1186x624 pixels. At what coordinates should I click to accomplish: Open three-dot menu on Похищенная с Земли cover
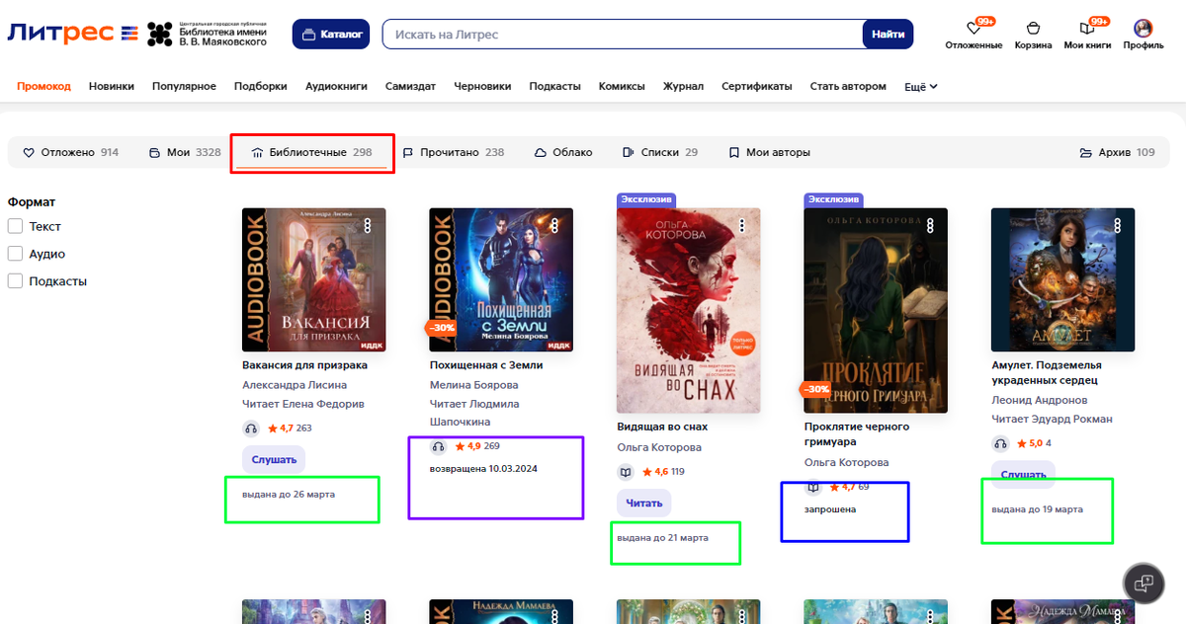pos(554,226)
